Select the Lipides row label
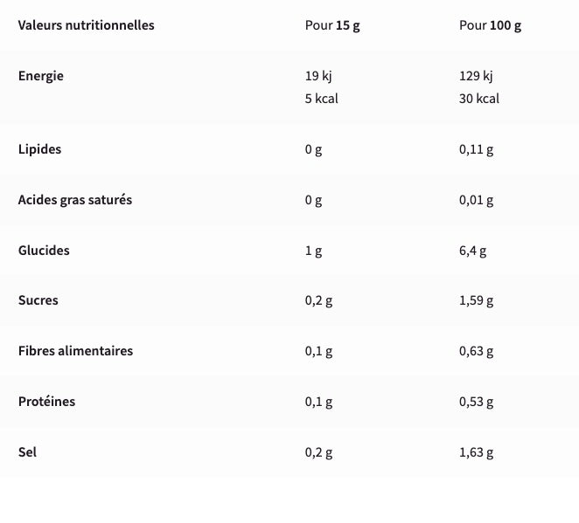 [x=40, y=149]
